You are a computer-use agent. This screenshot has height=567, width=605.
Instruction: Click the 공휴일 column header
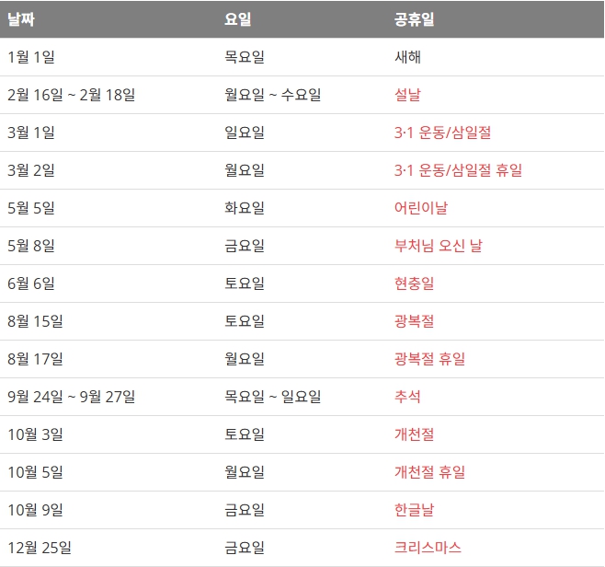point(414,19)
